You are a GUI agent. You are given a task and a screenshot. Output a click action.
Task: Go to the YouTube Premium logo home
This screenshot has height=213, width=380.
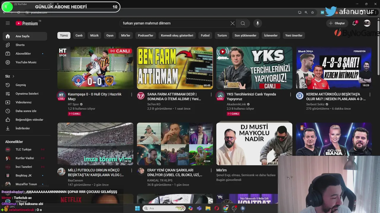27,23
